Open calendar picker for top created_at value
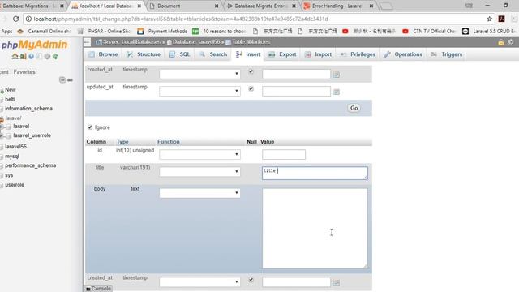 tap(337, 75)
